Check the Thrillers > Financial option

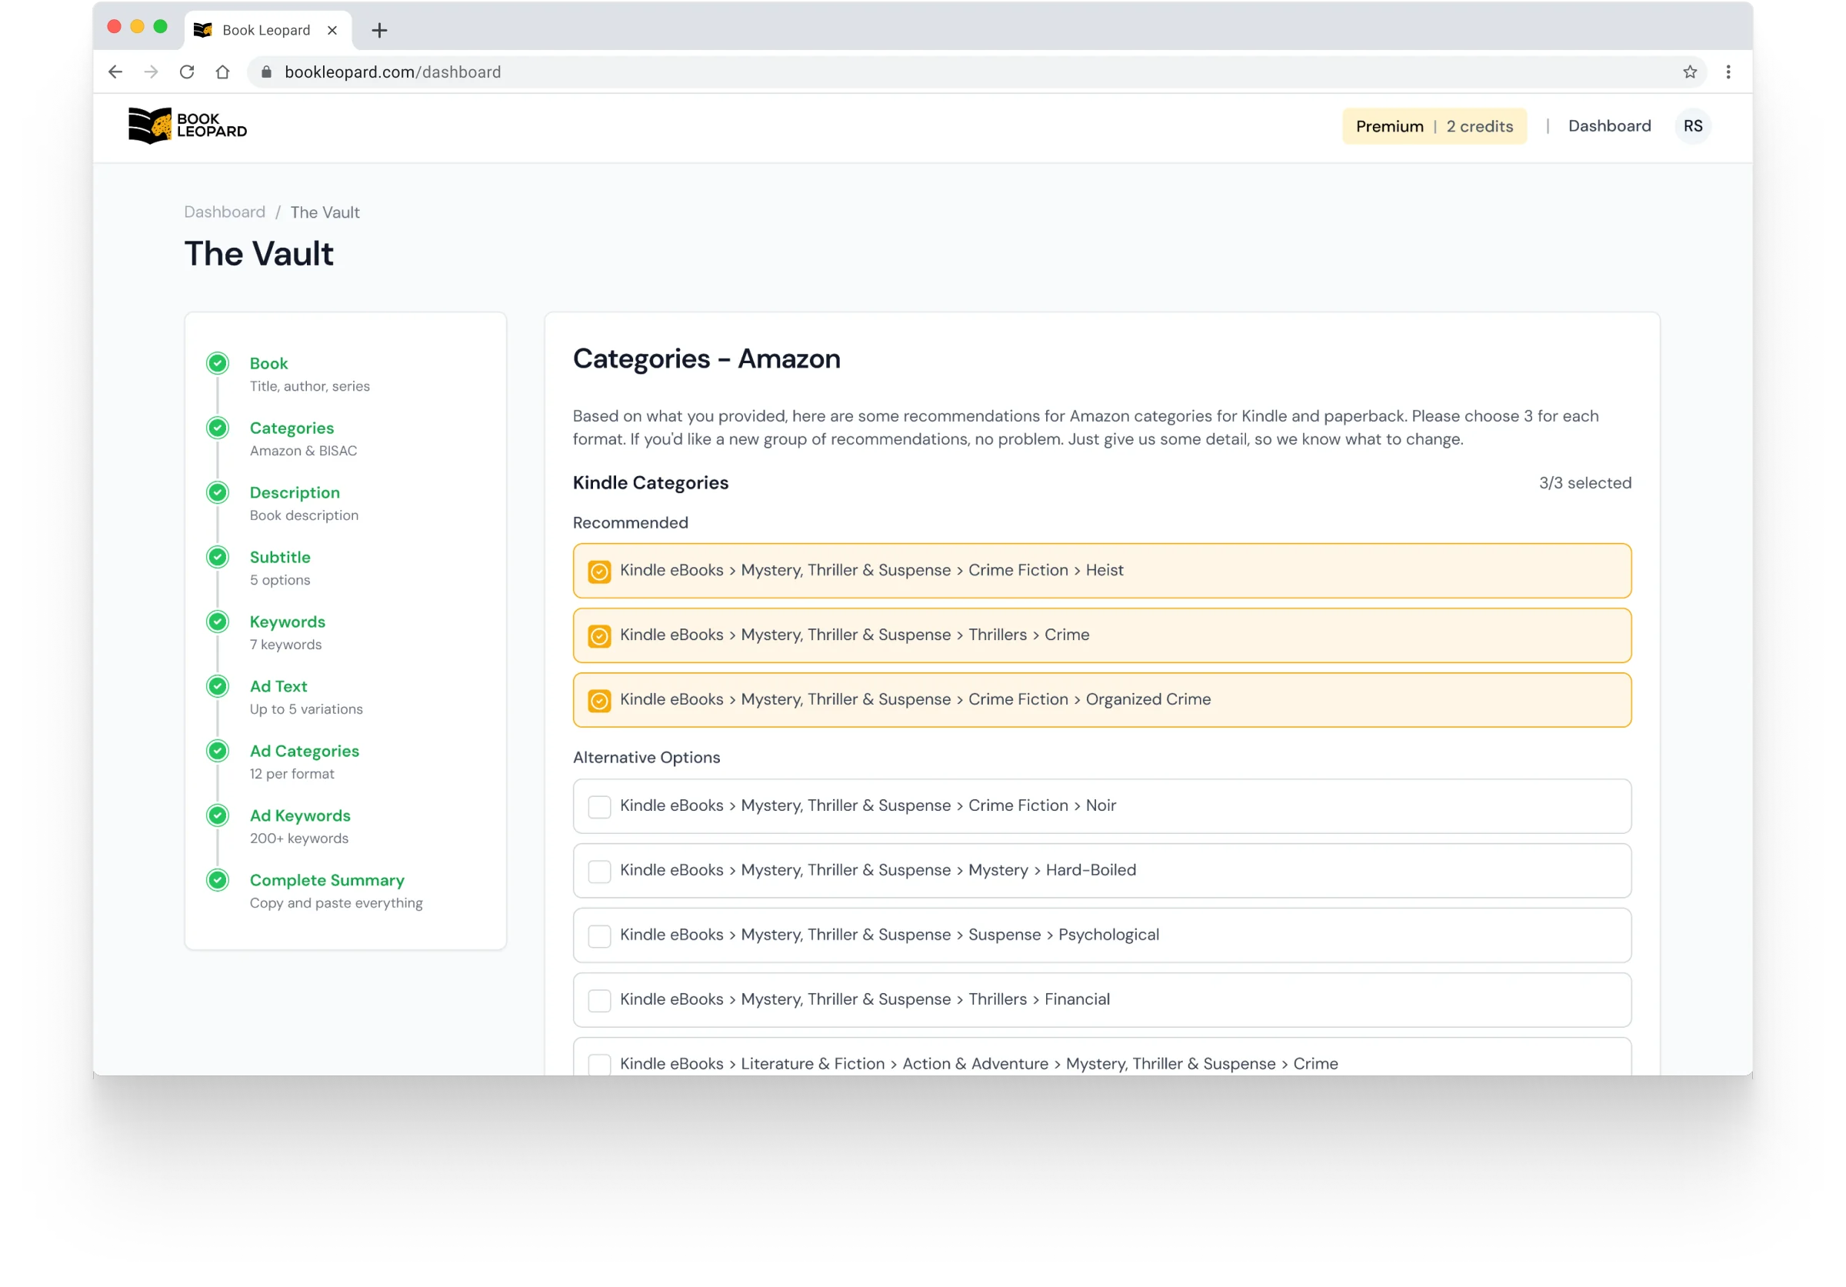(599, 1000)
